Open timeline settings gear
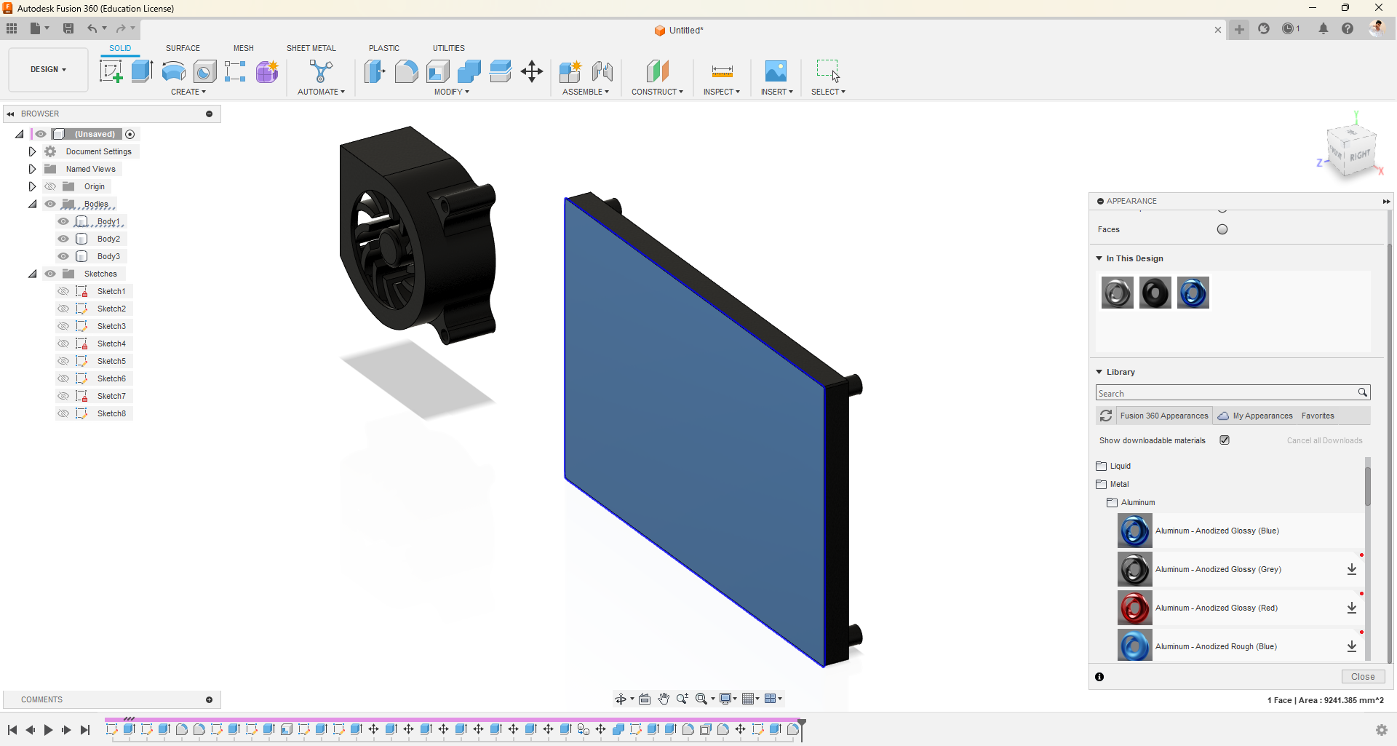Screen dimensions: 1397x746 [x=1382, y=730]
